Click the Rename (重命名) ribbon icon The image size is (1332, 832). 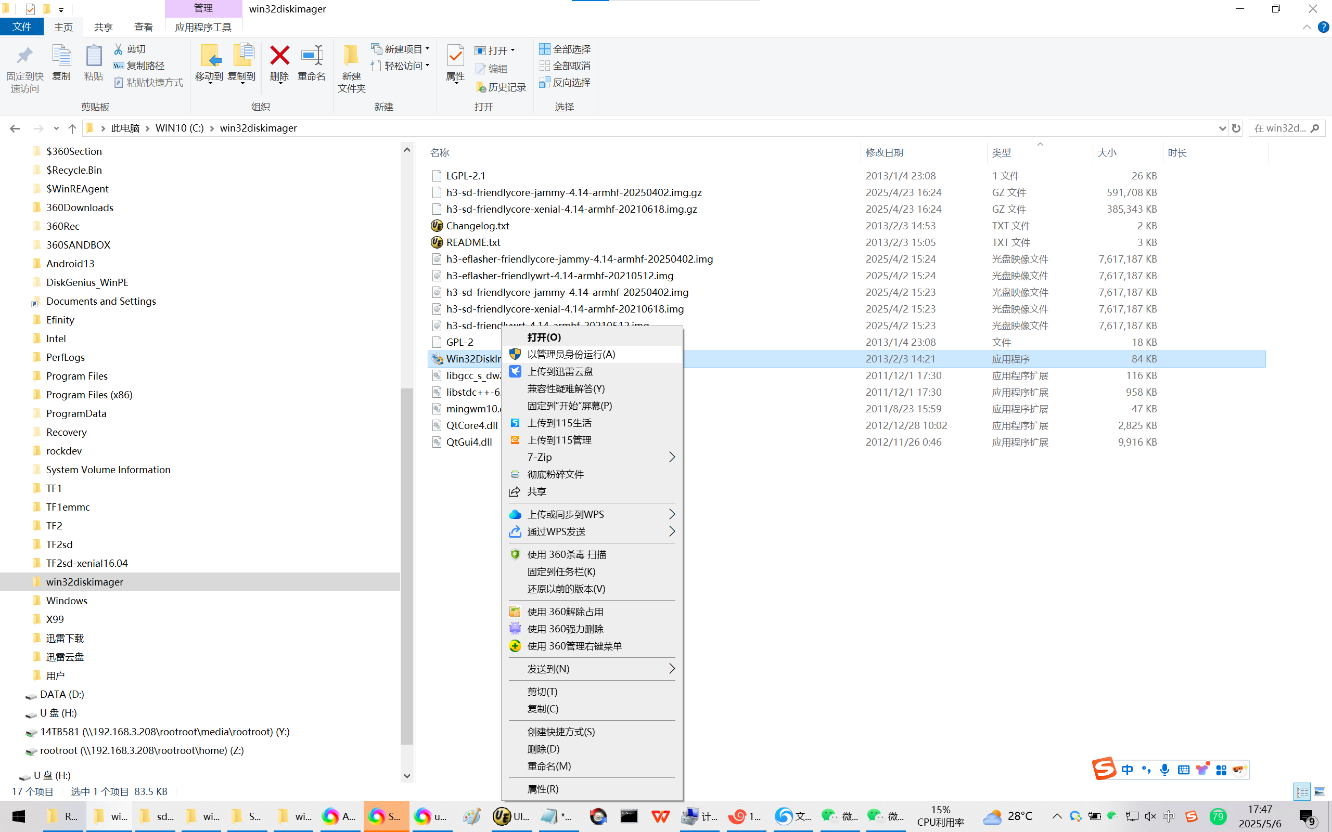click(312, 56)
